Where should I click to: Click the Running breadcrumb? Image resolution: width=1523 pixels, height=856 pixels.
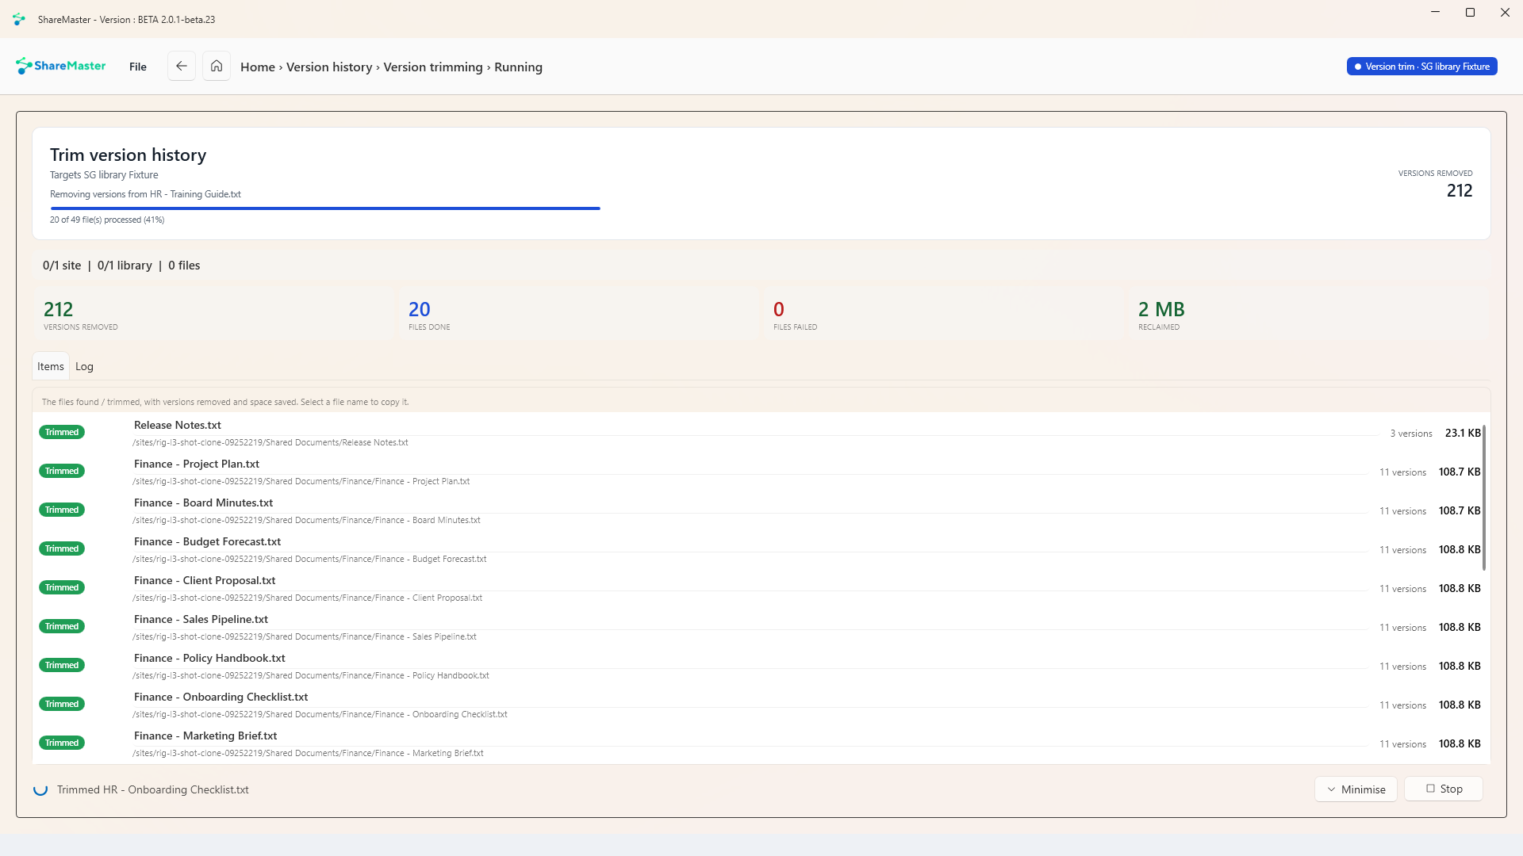click(x=518, y=67)
